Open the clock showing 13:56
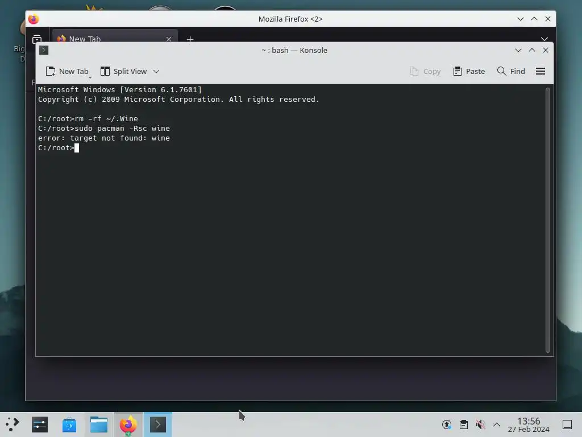582x437 pixels. click(x=529, y=424)
